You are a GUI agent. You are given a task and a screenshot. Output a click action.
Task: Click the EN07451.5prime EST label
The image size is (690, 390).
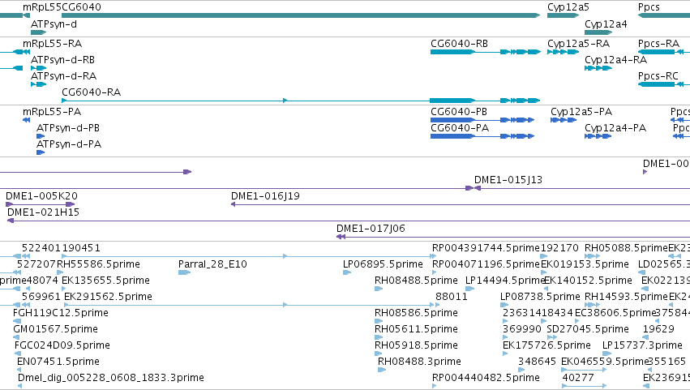point(58,362)
